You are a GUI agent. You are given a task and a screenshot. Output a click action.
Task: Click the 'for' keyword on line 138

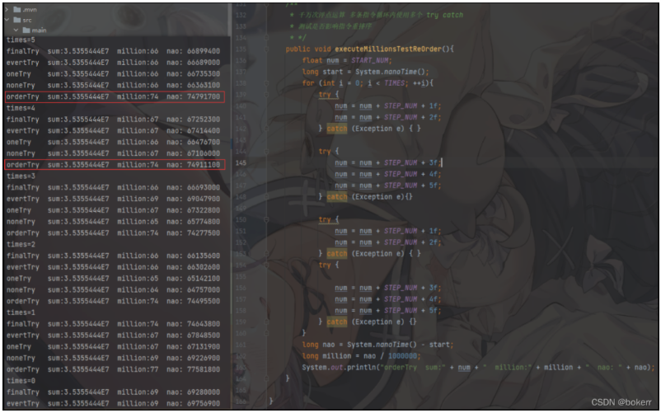pos(308,83)
